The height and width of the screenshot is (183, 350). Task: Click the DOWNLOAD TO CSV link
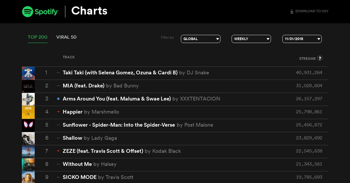tap(309, 11)
